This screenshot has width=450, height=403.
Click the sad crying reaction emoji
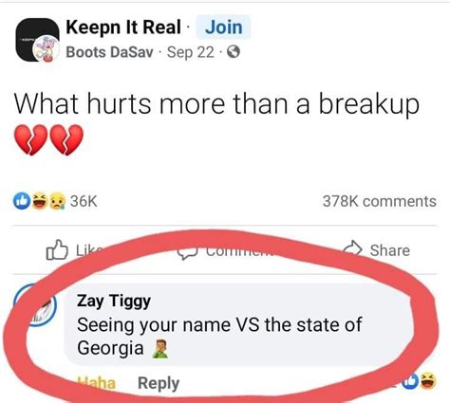[x=57, y=201]
